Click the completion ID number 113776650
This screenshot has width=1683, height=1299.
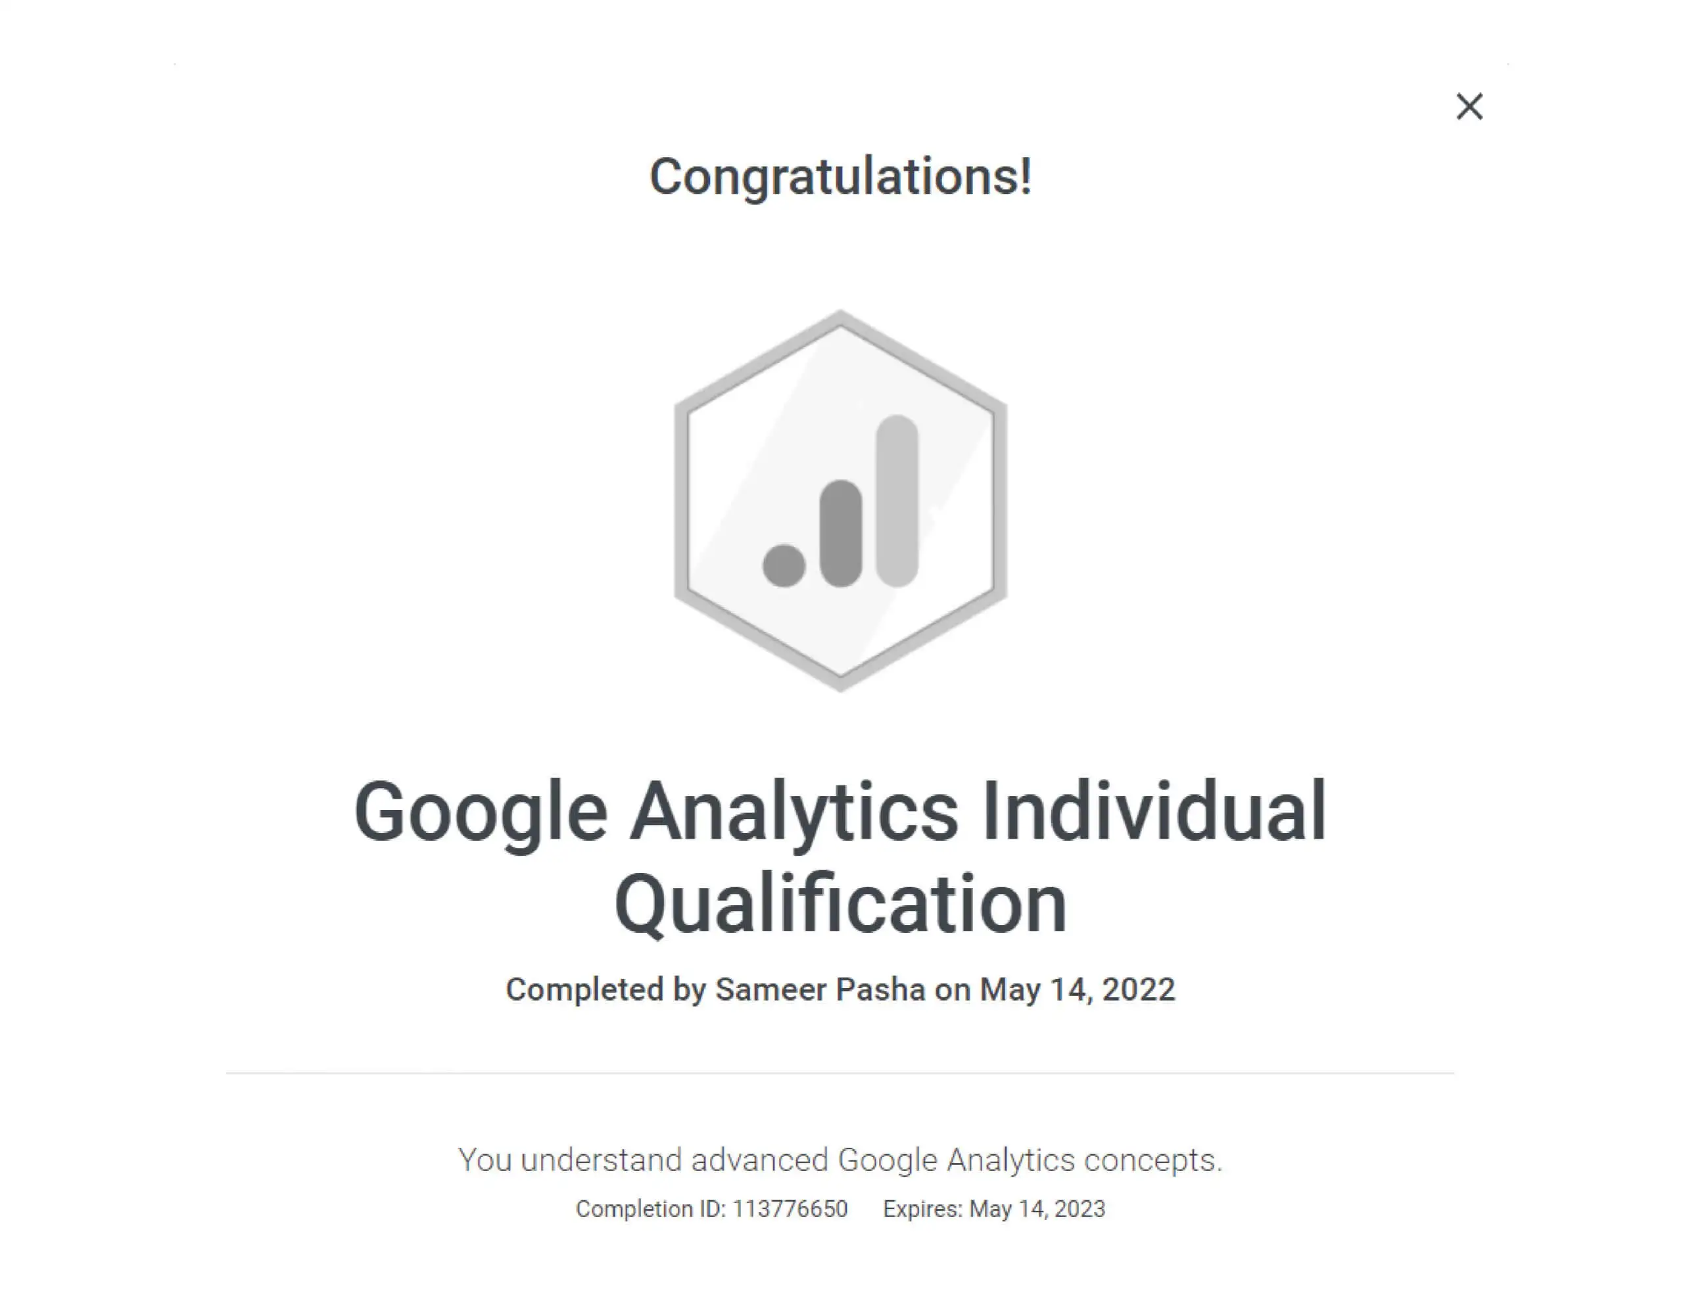coord(790,1209)
